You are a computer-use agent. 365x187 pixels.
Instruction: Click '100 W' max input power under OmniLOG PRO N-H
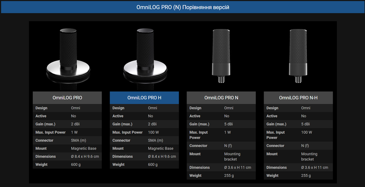click(x=307, y=132)
